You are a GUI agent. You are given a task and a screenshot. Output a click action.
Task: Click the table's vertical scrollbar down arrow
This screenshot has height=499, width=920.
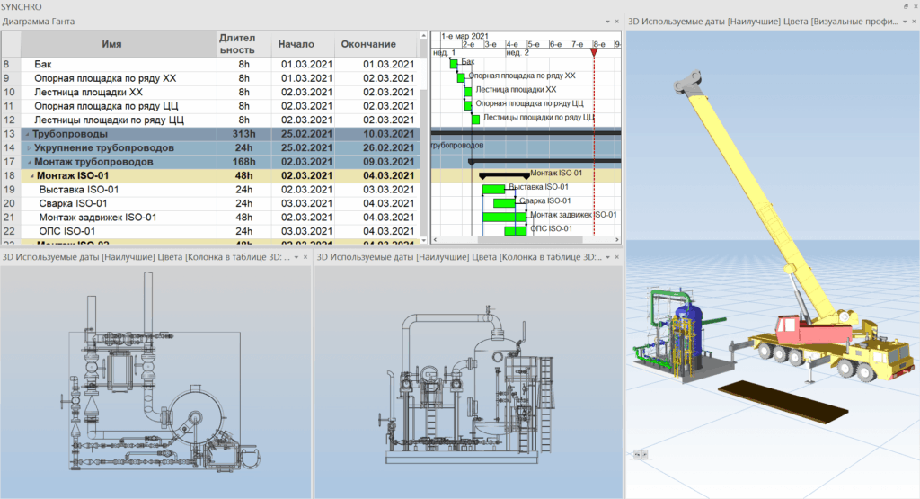tap(424, 240)
